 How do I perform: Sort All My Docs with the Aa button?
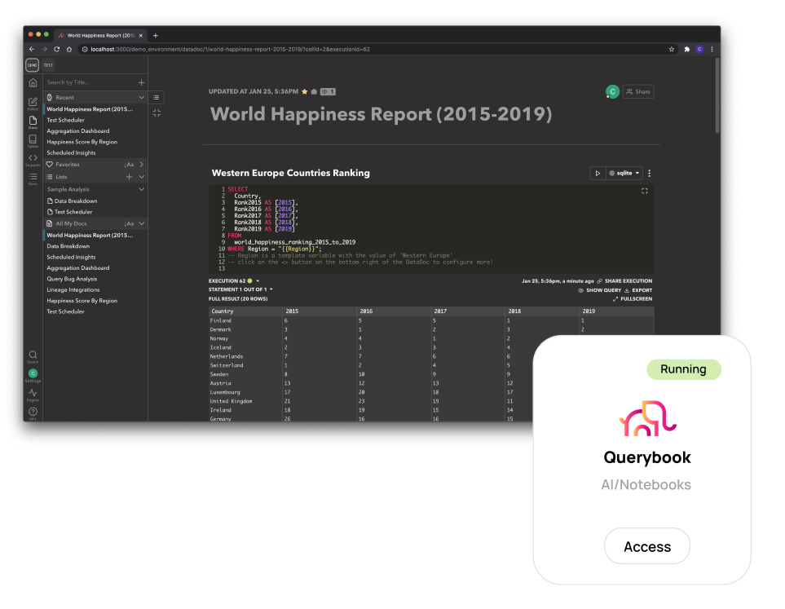(129, 224)
